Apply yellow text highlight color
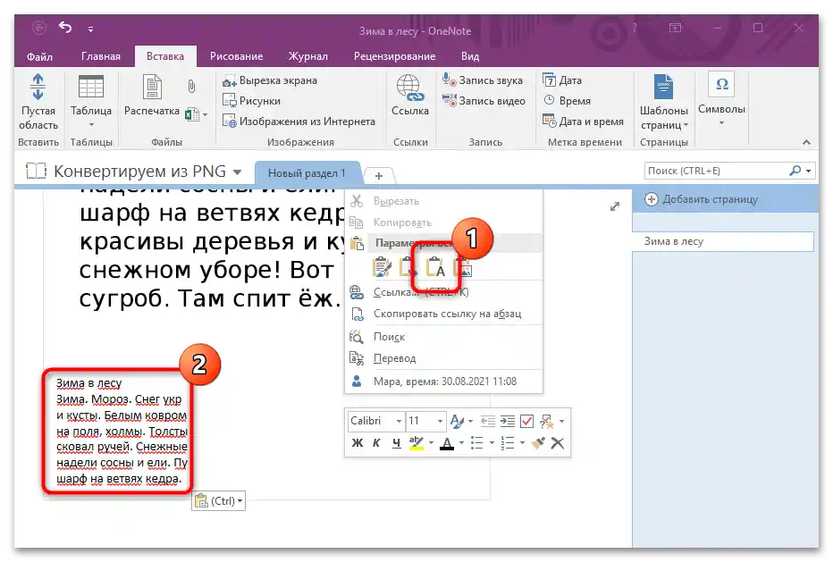The image size is (833, 562). [x=416, y=443]
